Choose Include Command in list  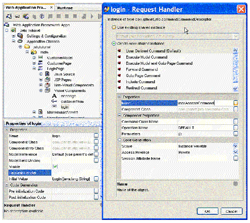pyautogui.click(x=141, y=82)
